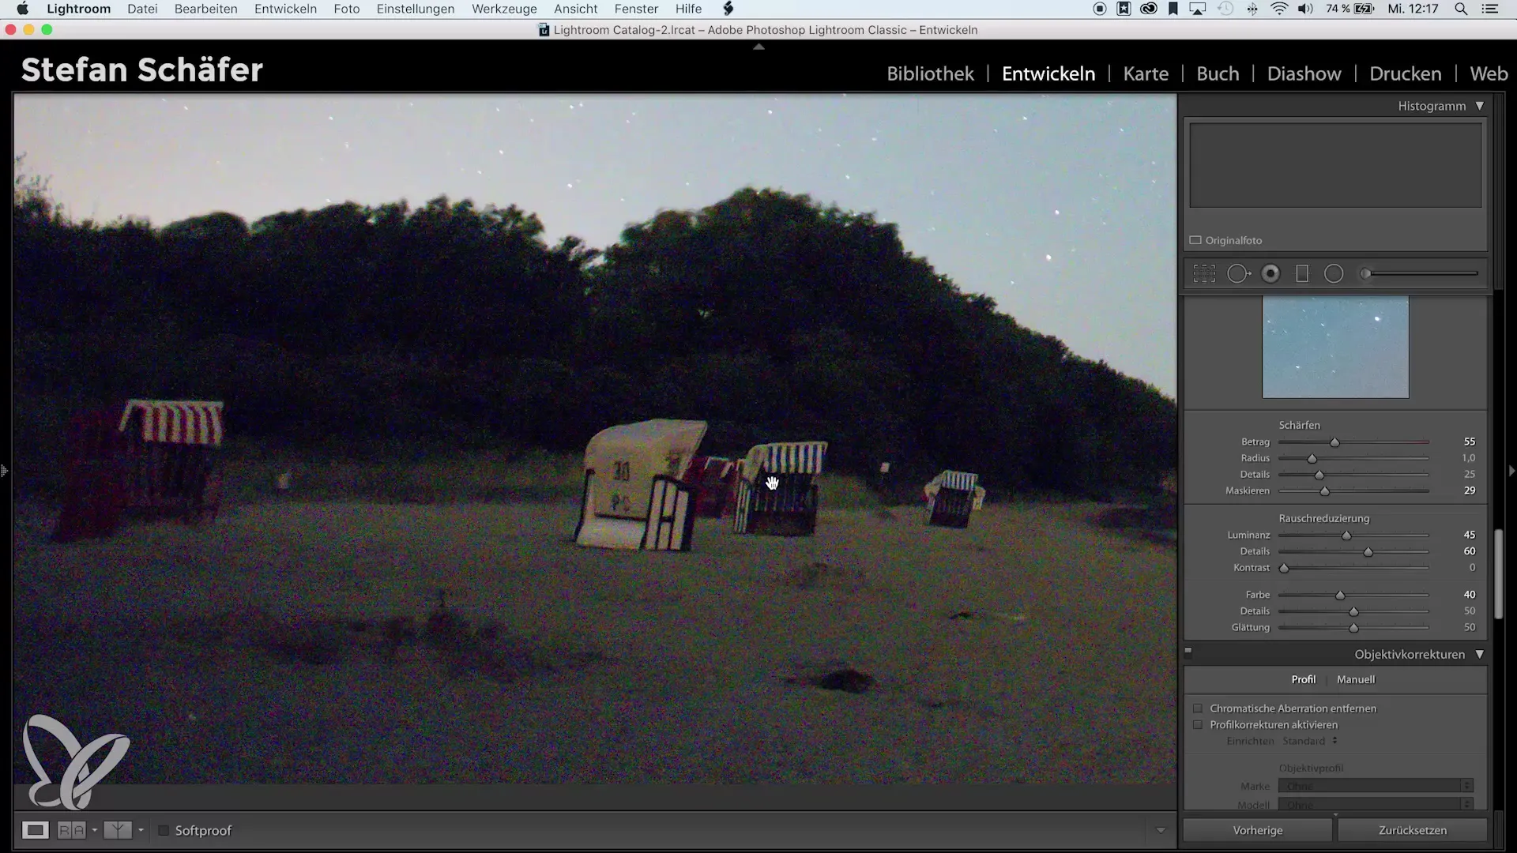Screen dimensions: 1517x853
Task: Open before/after view options arrow
Action: click(x=141, y=830)
